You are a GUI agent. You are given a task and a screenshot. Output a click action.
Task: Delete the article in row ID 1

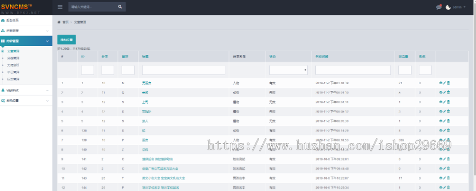(448, 83)
